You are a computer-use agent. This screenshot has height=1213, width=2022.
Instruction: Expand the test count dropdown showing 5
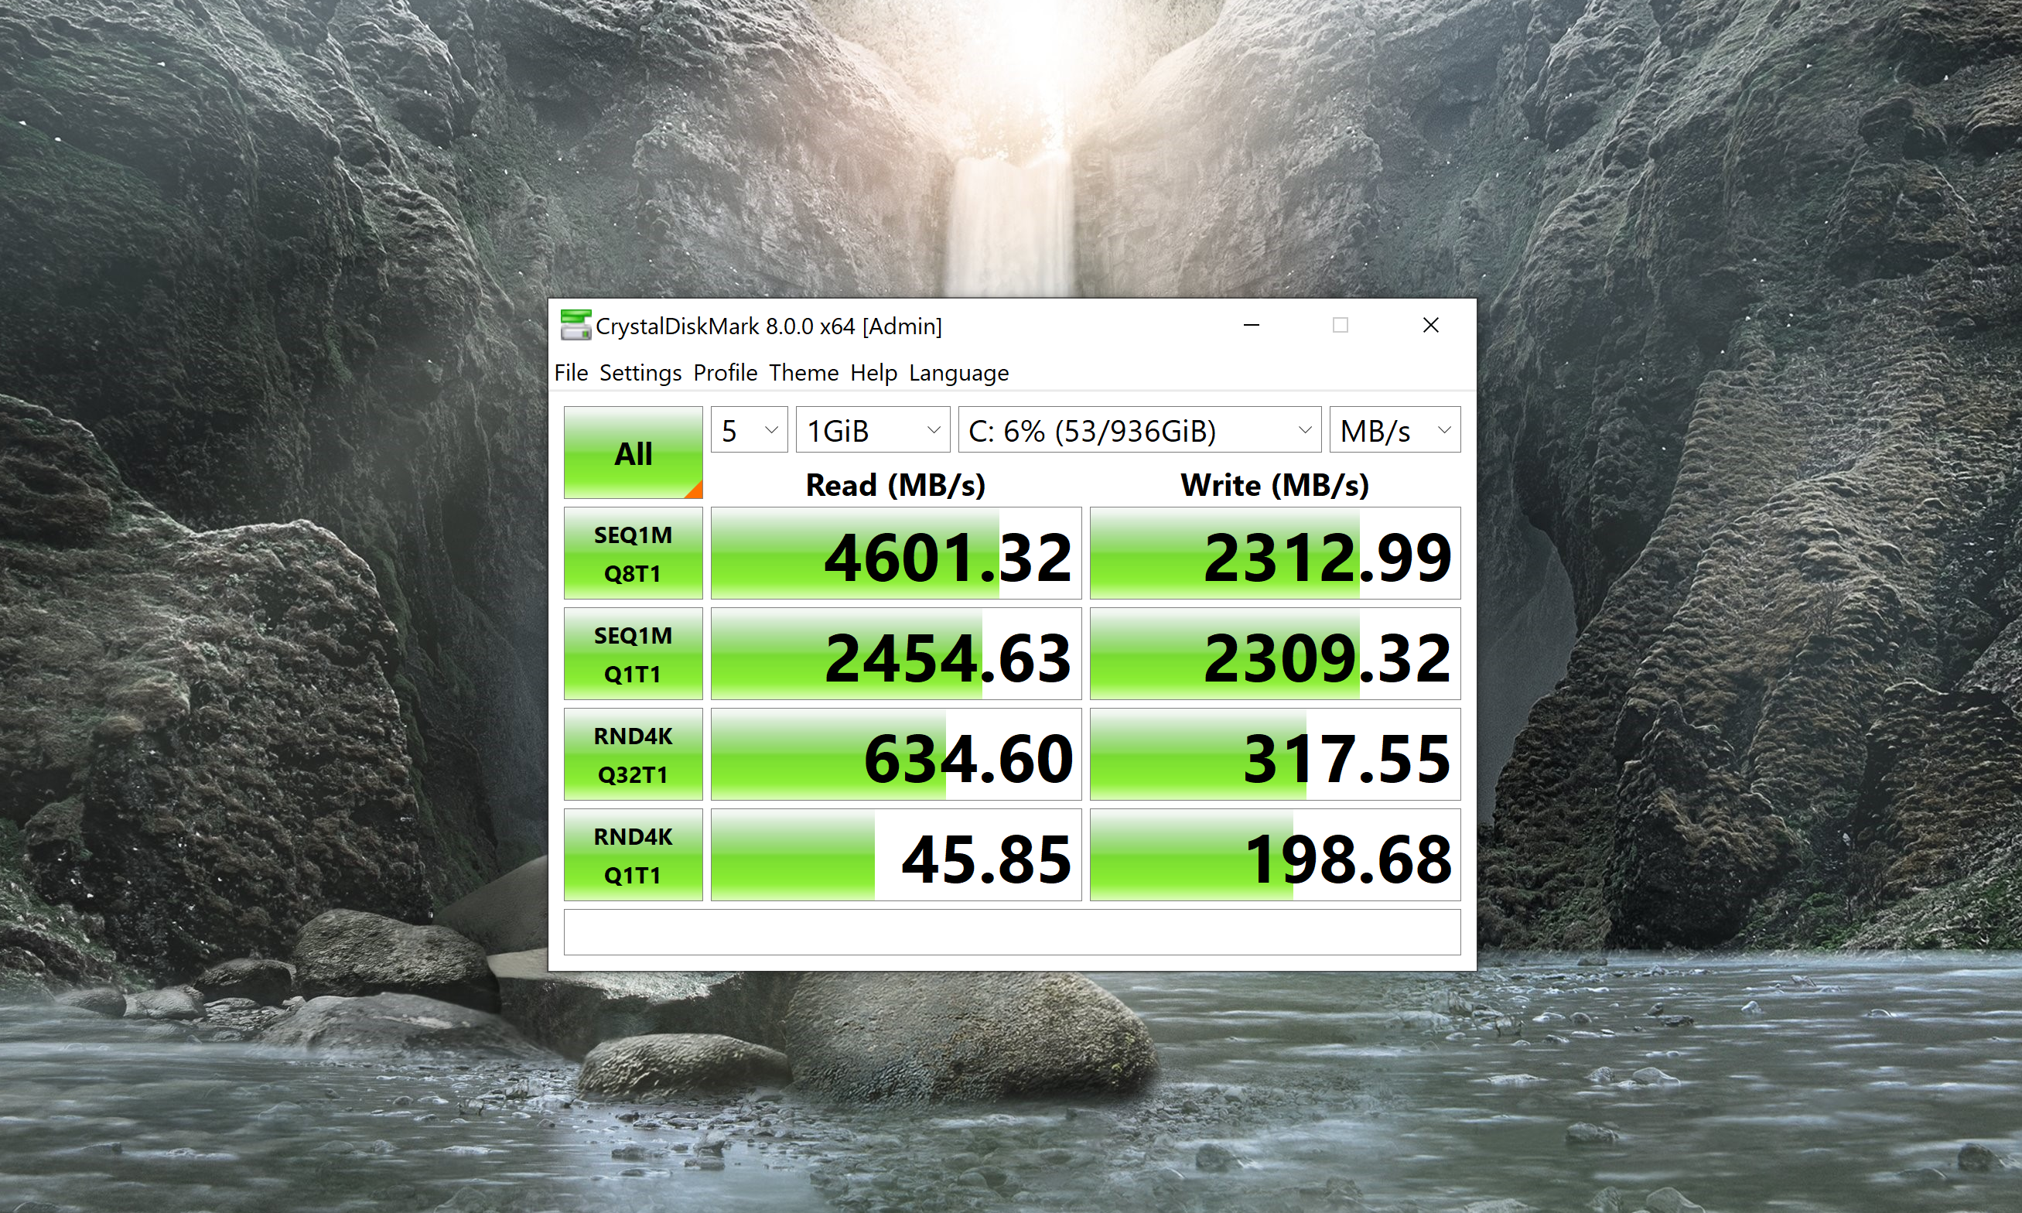(x=750, y=429)
